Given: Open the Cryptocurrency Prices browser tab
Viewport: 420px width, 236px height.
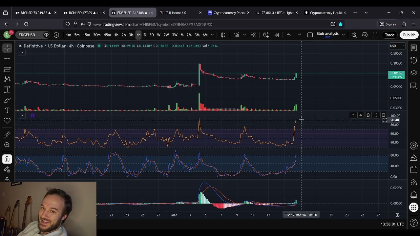Looking at the screenshot, I should pos(229,13).
